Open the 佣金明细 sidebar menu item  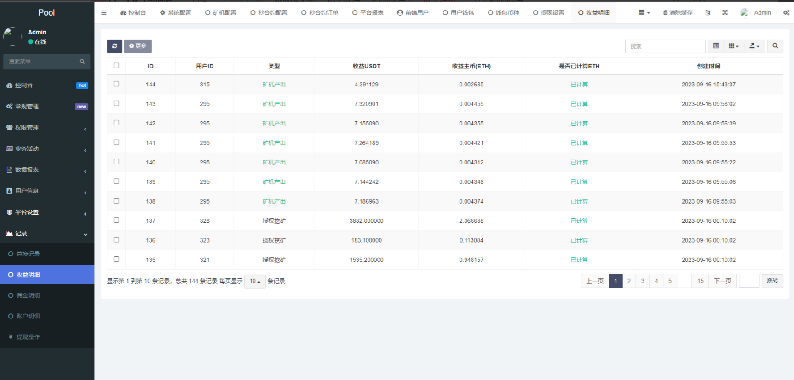[x=28, y=295]
